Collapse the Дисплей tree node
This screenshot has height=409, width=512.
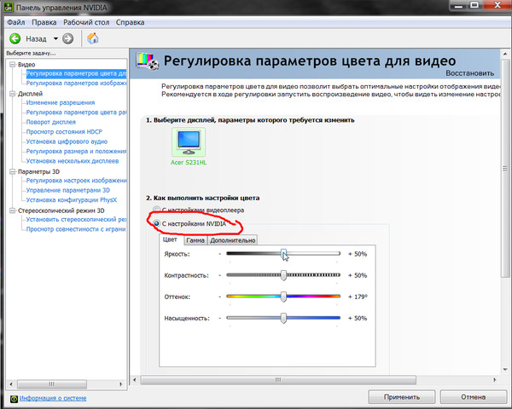coord(13,94)
